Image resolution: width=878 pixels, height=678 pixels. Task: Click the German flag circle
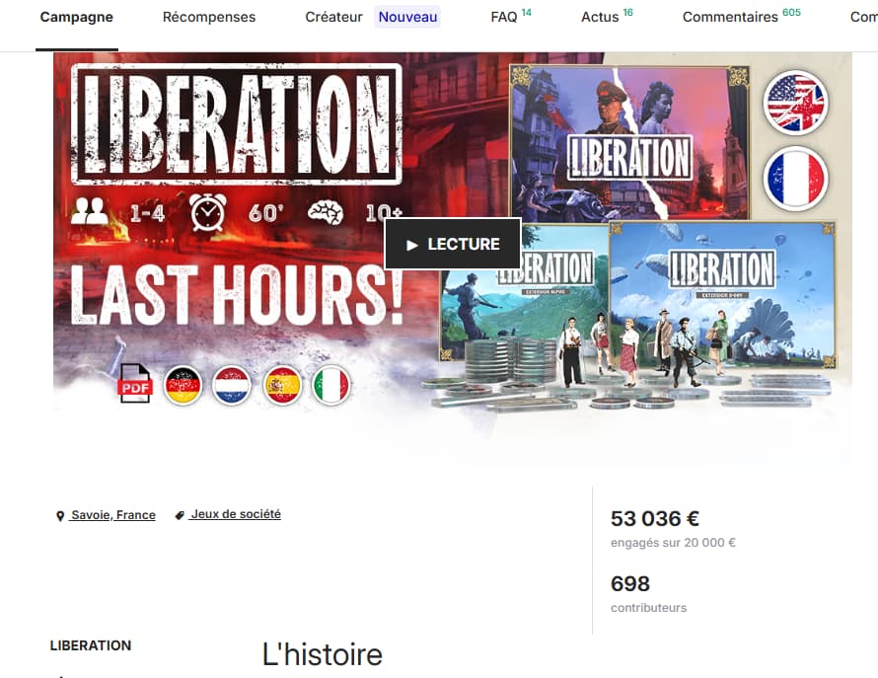click(x=183, y=385)
